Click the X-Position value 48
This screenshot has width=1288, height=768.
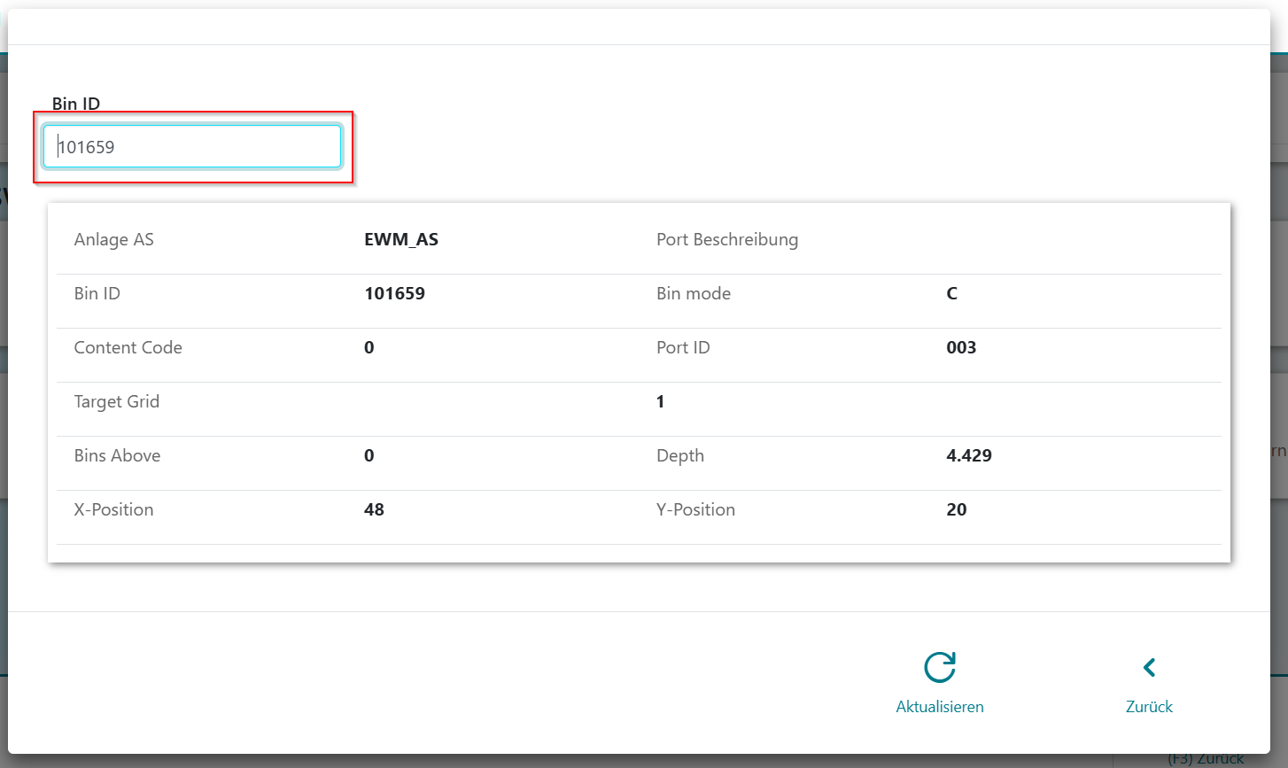click(x=374, y=510)
